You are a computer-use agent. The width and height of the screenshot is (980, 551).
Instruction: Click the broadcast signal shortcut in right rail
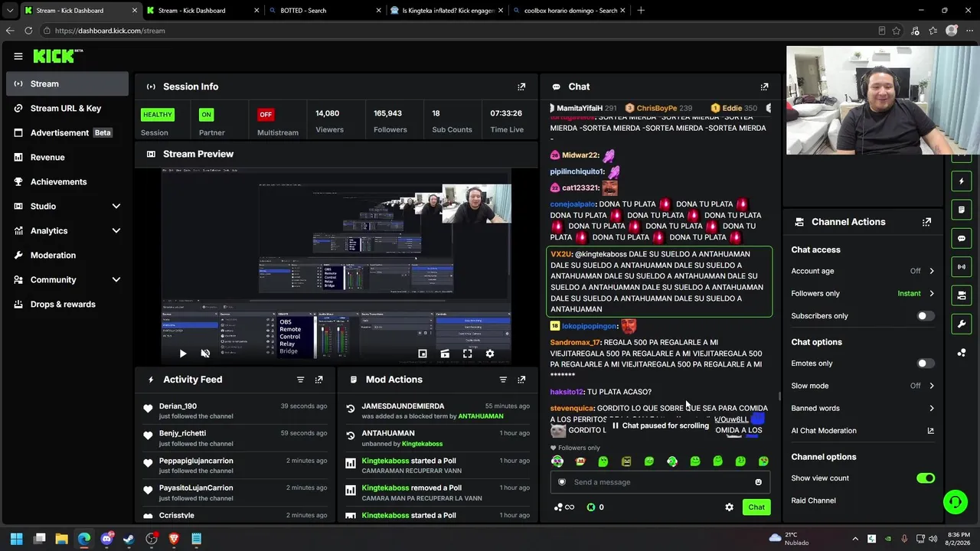click(x=962, y=266)
